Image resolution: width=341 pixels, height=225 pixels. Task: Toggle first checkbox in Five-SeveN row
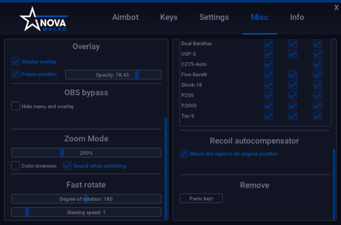pos(269,74)
